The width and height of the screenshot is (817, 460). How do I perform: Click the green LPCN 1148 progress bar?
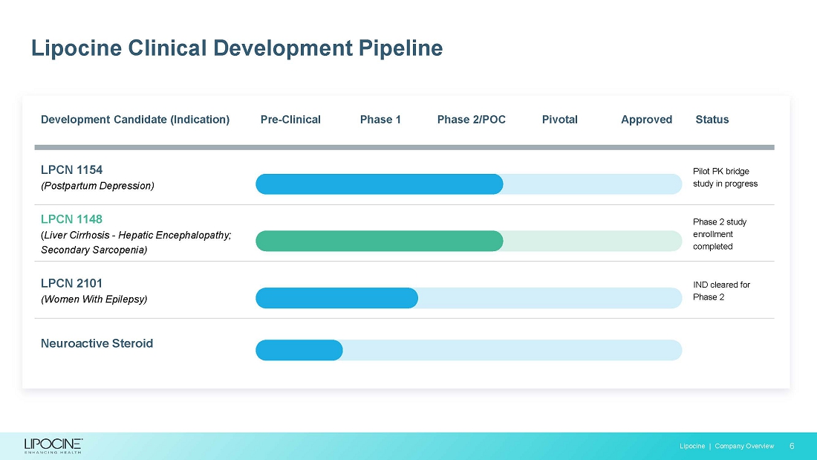coord(379,241)
